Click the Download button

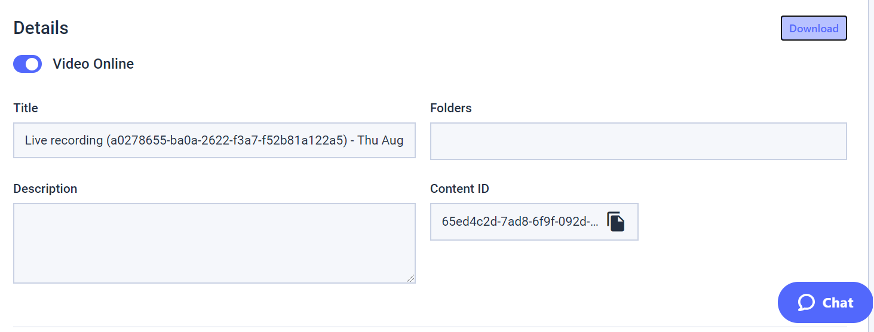(x=814, y=28)
